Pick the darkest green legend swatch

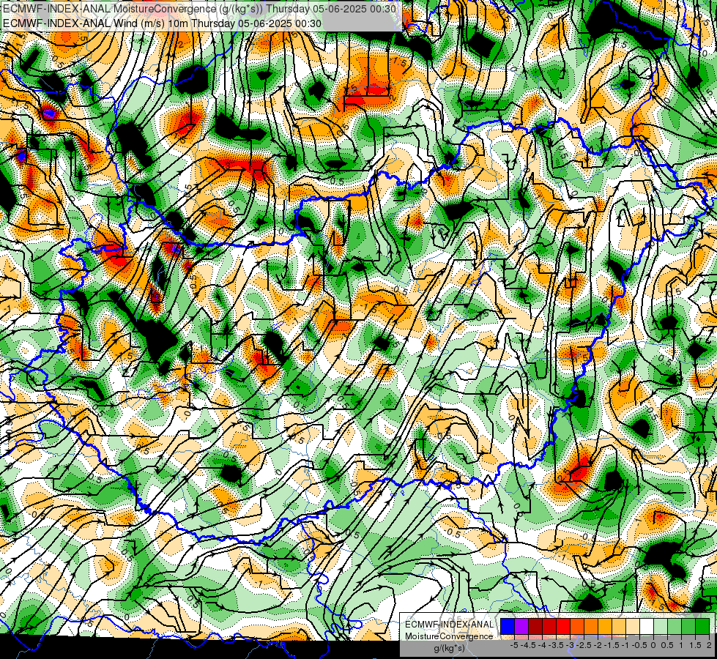point(702,626)
